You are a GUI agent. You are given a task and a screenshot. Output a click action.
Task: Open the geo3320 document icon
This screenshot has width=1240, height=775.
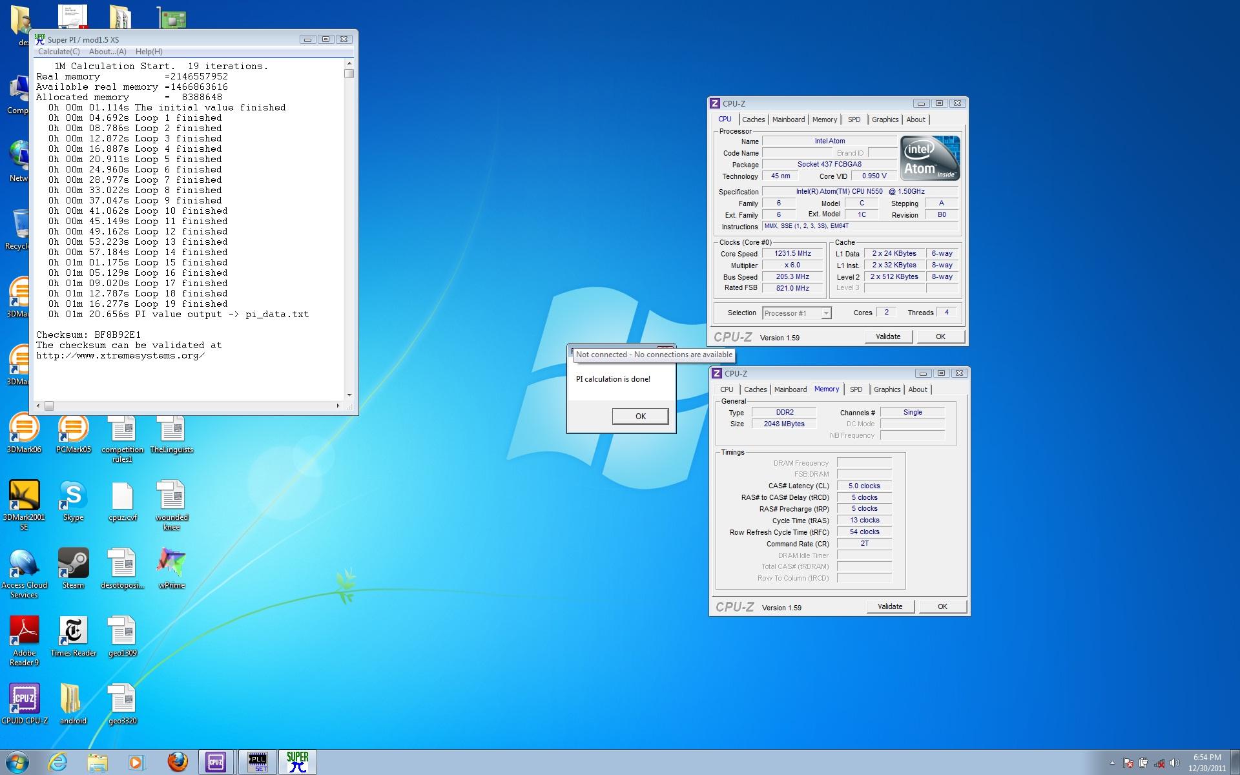[122, 704]
